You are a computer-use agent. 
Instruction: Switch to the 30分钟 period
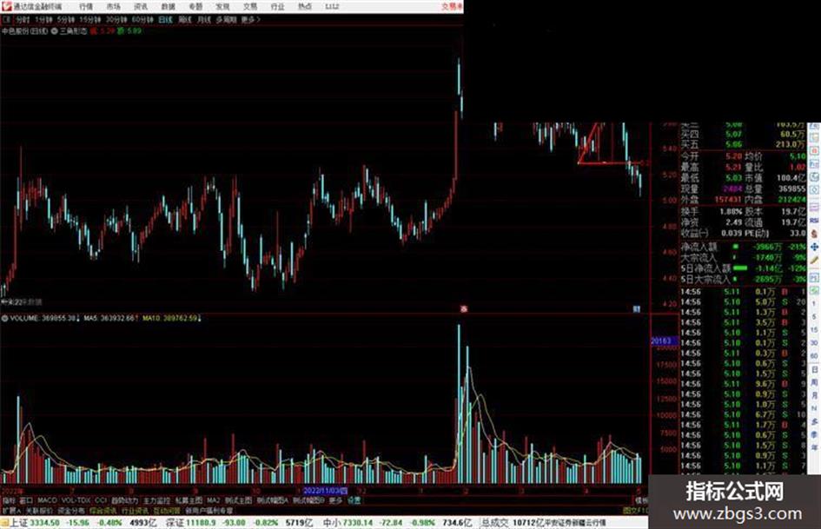click(116, 19)
